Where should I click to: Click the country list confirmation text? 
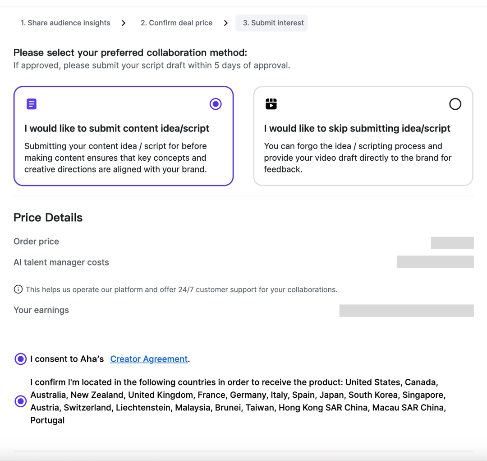pyautogui.click(x=238, y=401)
